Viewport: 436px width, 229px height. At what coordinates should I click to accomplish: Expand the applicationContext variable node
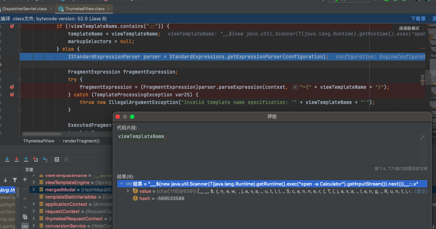pos(34,204)
